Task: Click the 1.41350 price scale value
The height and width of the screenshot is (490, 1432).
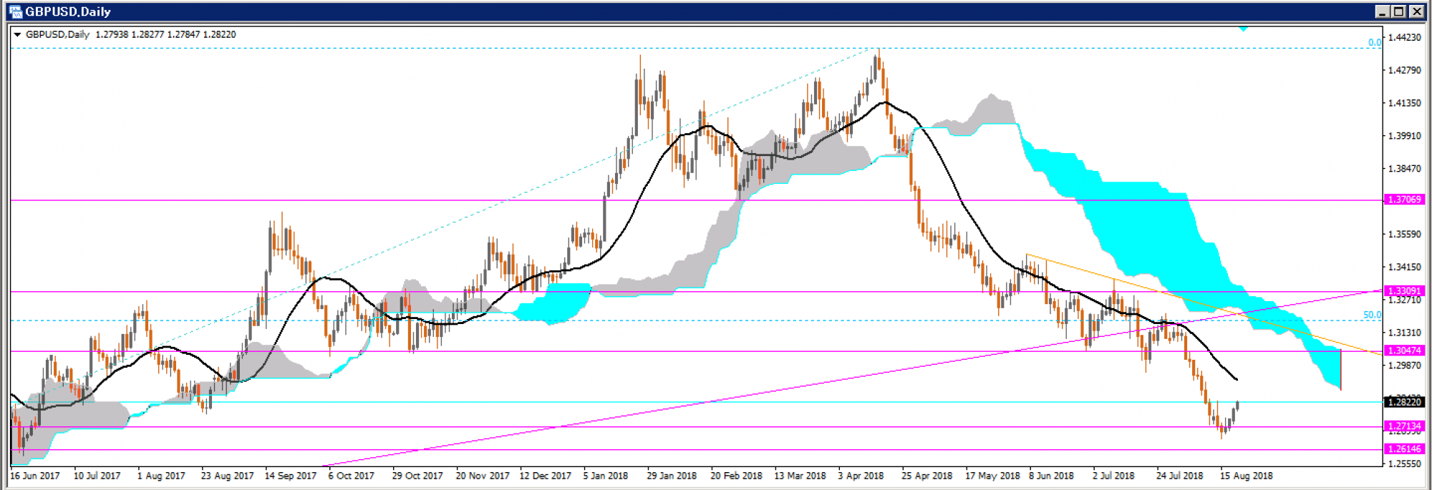Action: tap(1404, 103)
